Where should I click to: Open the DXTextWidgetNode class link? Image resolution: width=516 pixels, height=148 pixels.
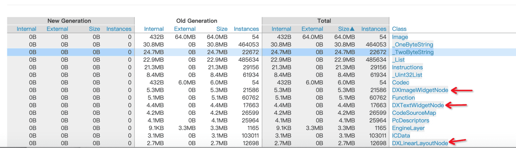pyautogui.click(x=418, y=105)
